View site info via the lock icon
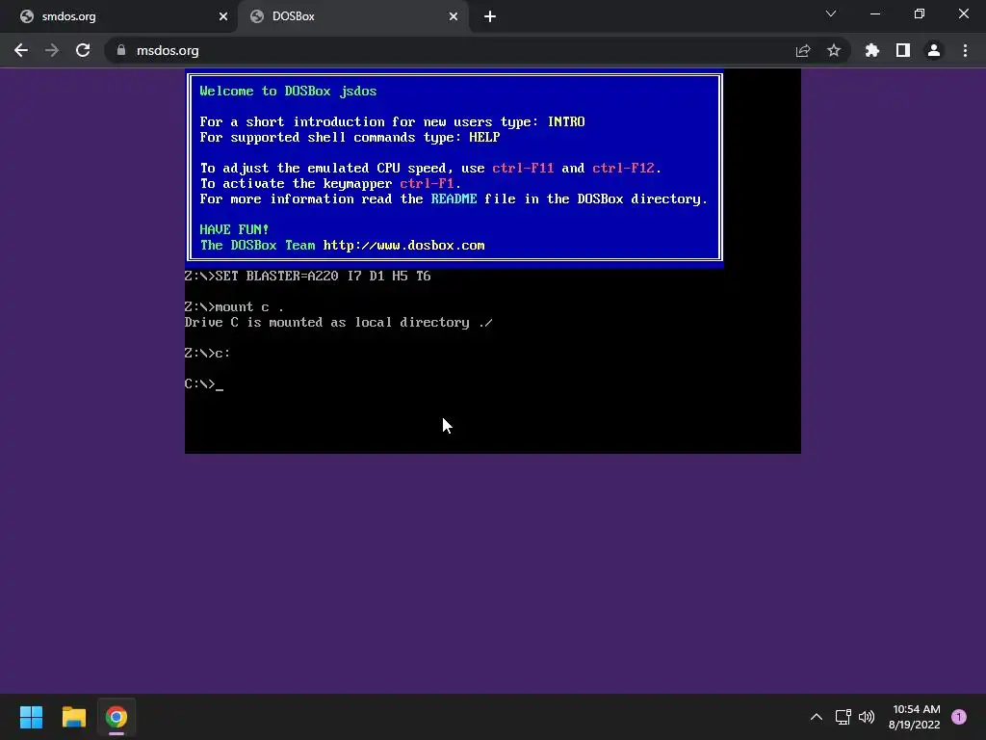This screenshot has height=740, width=986. coord(121,50)
